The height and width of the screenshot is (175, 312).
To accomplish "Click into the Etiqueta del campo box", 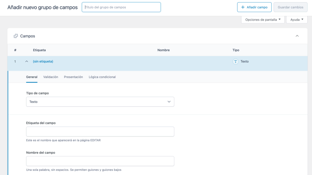I will [x=100, y=132].
